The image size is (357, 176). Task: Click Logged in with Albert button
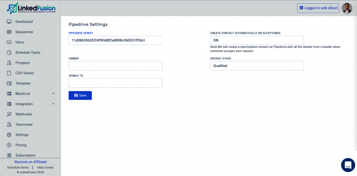[318, 8]
